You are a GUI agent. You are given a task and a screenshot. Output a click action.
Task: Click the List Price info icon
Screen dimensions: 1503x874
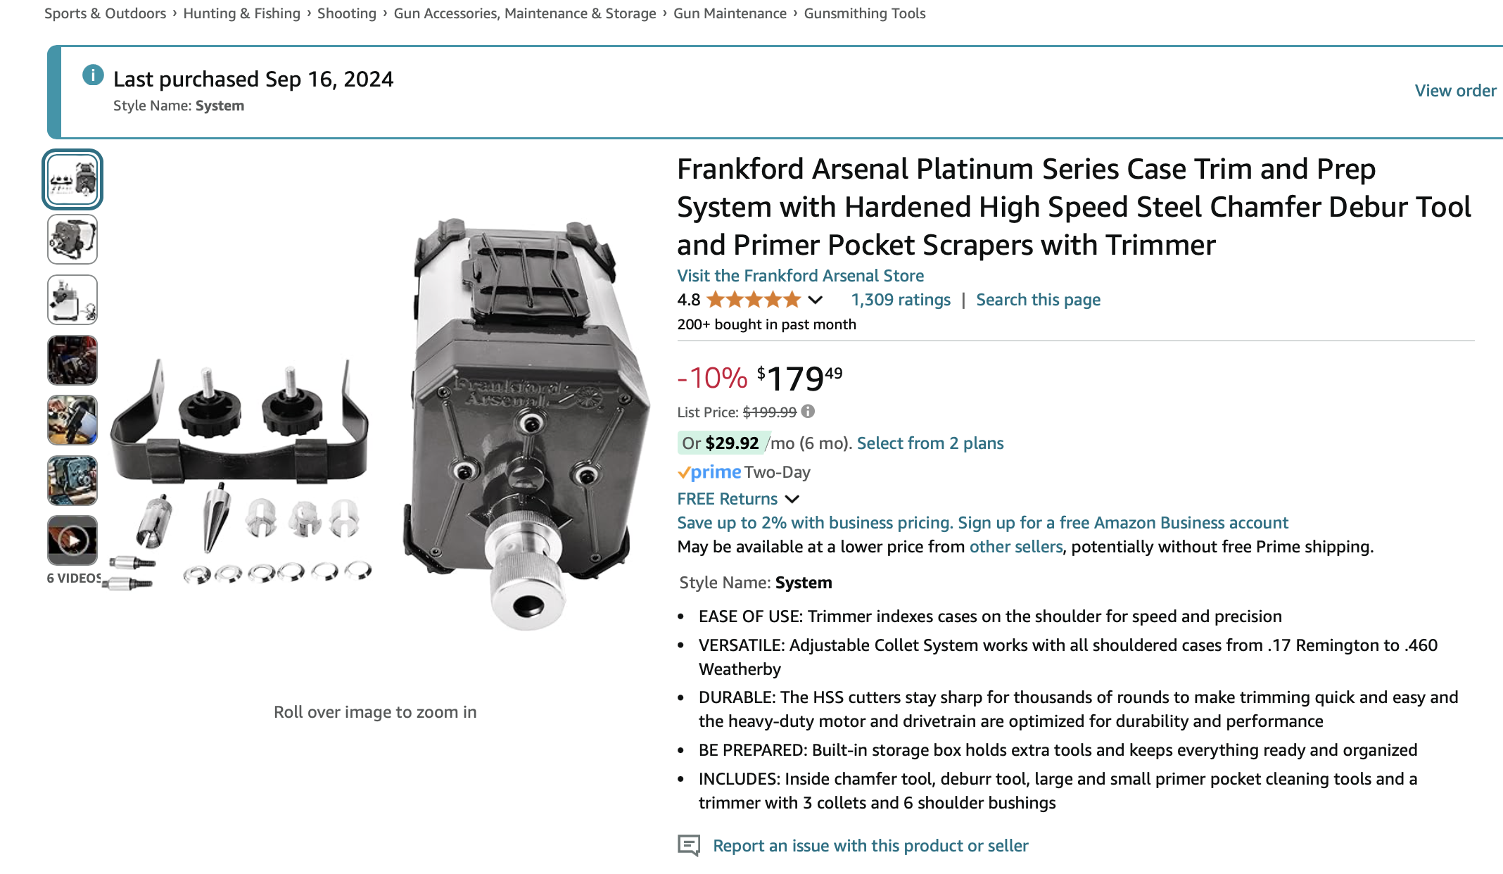808,412
